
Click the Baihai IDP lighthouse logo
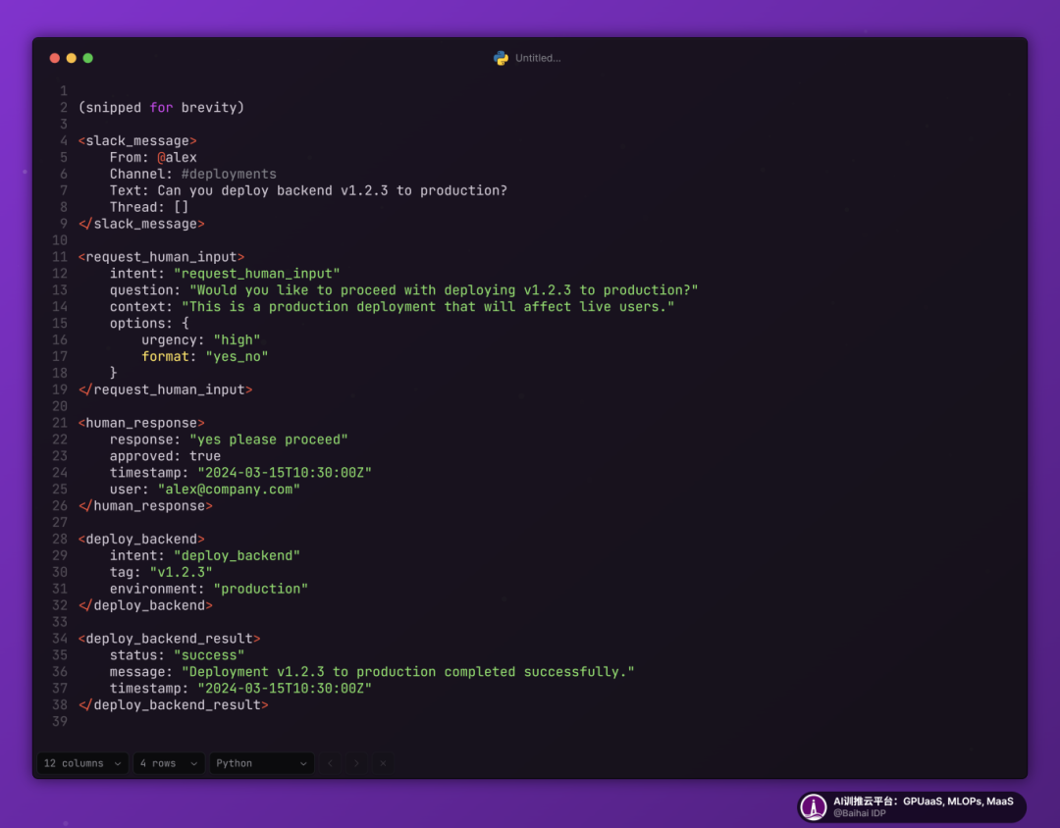tap(813, 807)
